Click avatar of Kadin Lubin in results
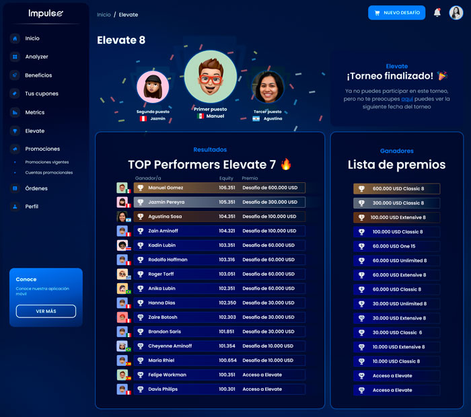This screenshot has height=417, width=471. (122, 245)
